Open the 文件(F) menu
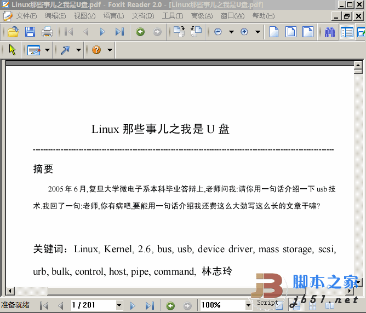The image size is (366, 313). (26, 16)
